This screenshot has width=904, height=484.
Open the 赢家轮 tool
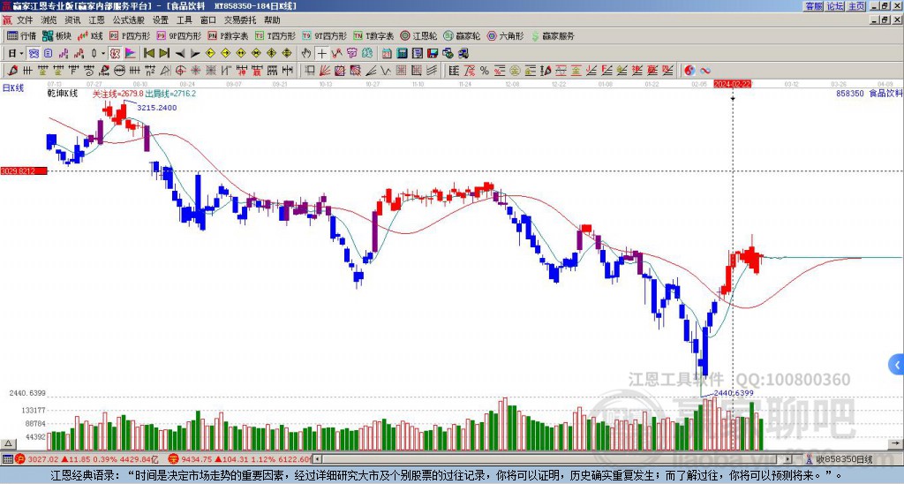462,35
